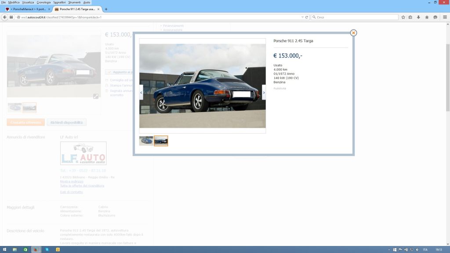Click Pubblicità label in popup
This screenshot has height=253, width=450.
(x=280, y=88)
